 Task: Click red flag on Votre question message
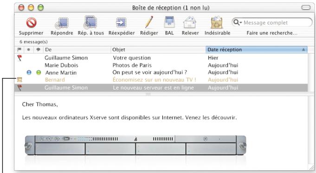coord(19,58)
